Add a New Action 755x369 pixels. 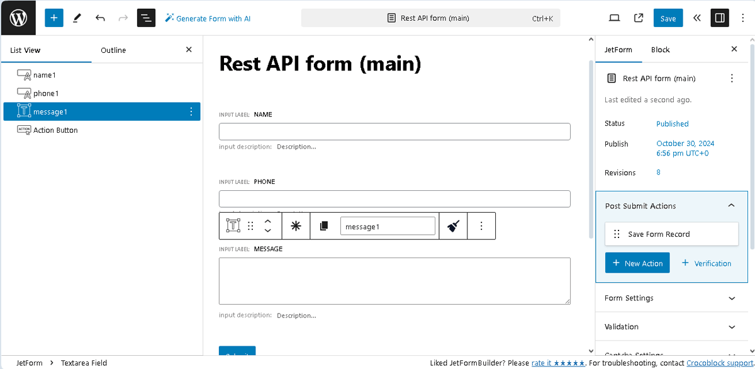pos(637,263)
